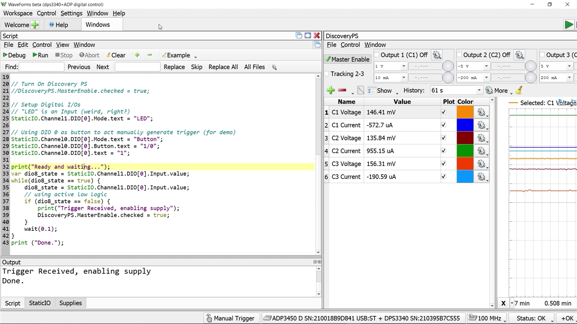Uncheck Plot for C3 Current
Screen dimensions: 577x324
coord(444,177)
